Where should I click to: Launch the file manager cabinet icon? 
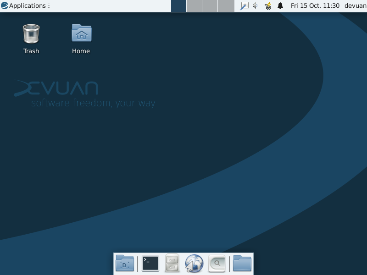(x=172, y=263)
